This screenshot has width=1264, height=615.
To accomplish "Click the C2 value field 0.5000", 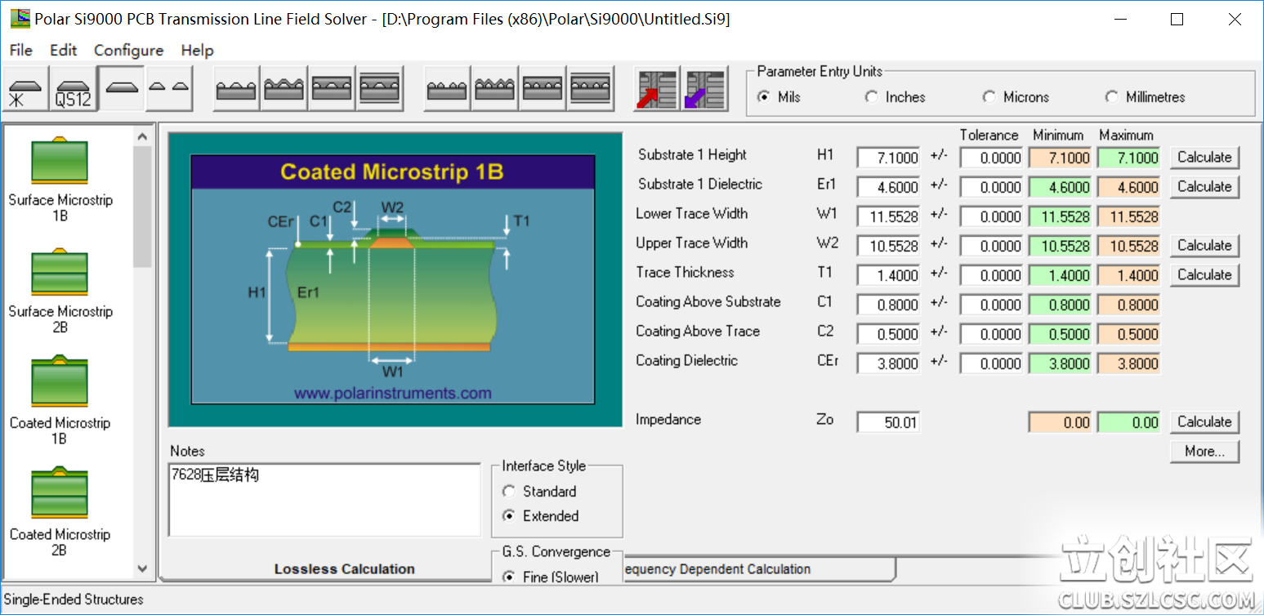I will pyautogui.click(x=888, y=334).
